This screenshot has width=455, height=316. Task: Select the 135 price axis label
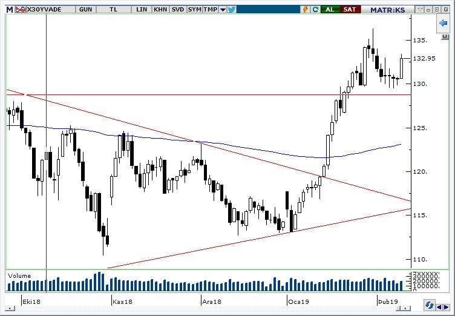click(420, 40)
